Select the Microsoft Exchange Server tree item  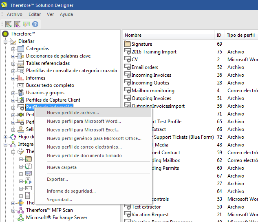57,218
